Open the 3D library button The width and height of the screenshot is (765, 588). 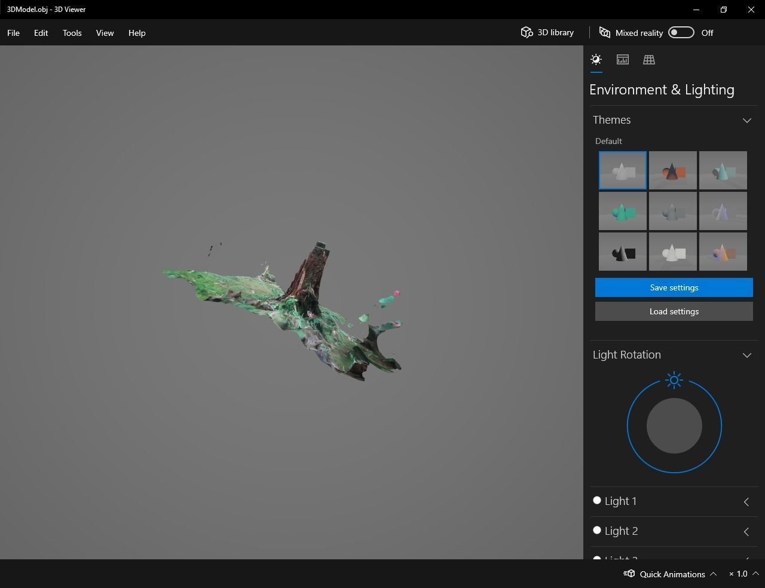coord(547,32)
